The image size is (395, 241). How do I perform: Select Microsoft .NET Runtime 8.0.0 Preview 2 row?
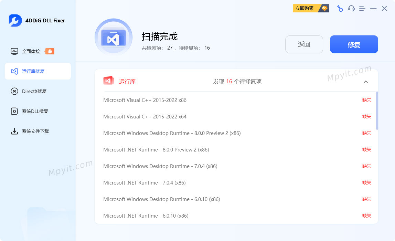click(x=237, y=149)
